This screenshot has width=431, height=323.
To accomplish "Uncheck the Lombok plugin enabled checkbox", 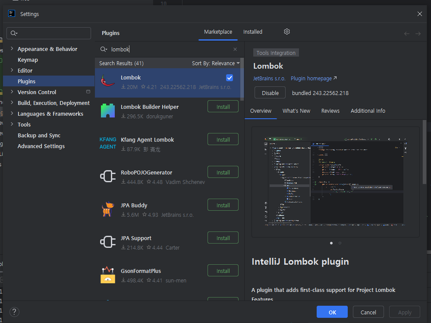I will click(x=230, y=78).
